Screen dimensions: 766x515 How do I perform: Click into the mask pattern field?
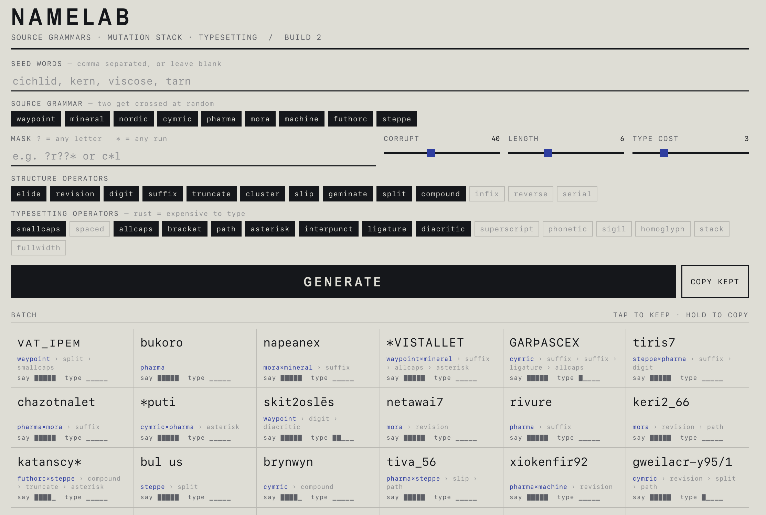193,156
